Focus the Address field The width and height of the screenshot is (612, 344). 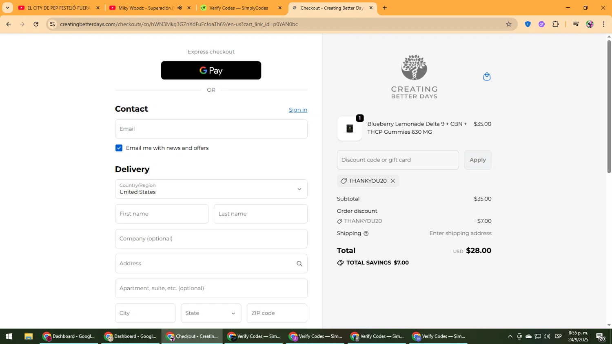click(x=211, y=264)
